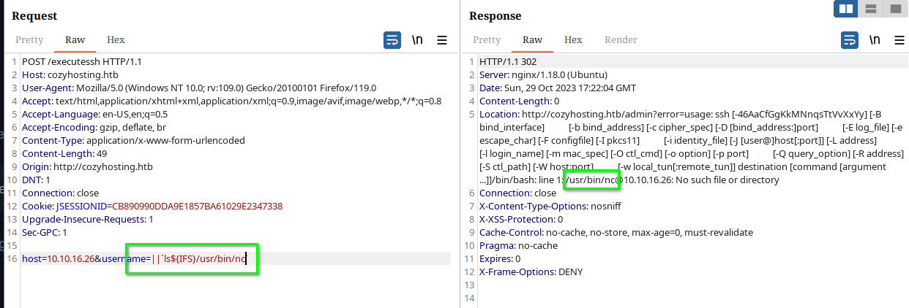The height and width of the screenshot is (308, 909).
Task: Click the Accept-Language: en-US header
Action: pos(95,114)
